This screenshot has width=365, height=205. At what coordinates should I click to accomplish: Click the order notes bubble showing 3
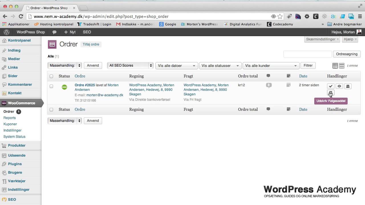click(268, 85)
